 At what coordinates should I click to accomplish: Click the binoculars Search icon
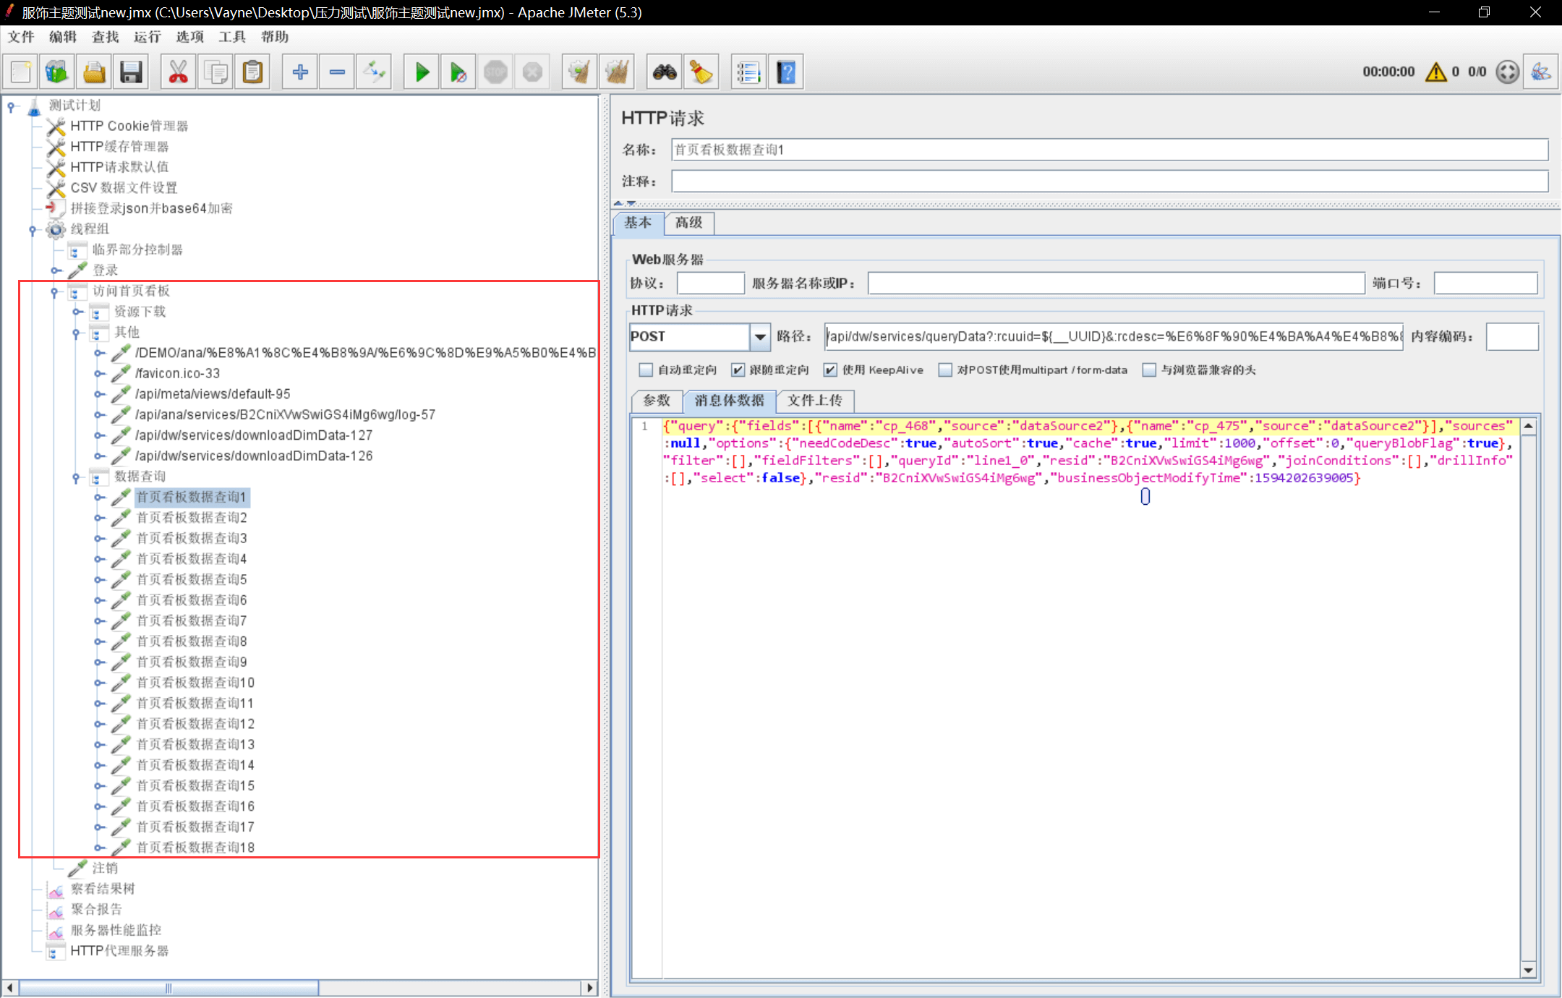point(665,72)
